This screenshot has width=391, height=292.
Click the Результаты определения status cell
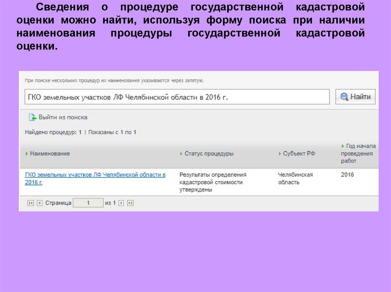pyautogui.click(x=213, y=182)
